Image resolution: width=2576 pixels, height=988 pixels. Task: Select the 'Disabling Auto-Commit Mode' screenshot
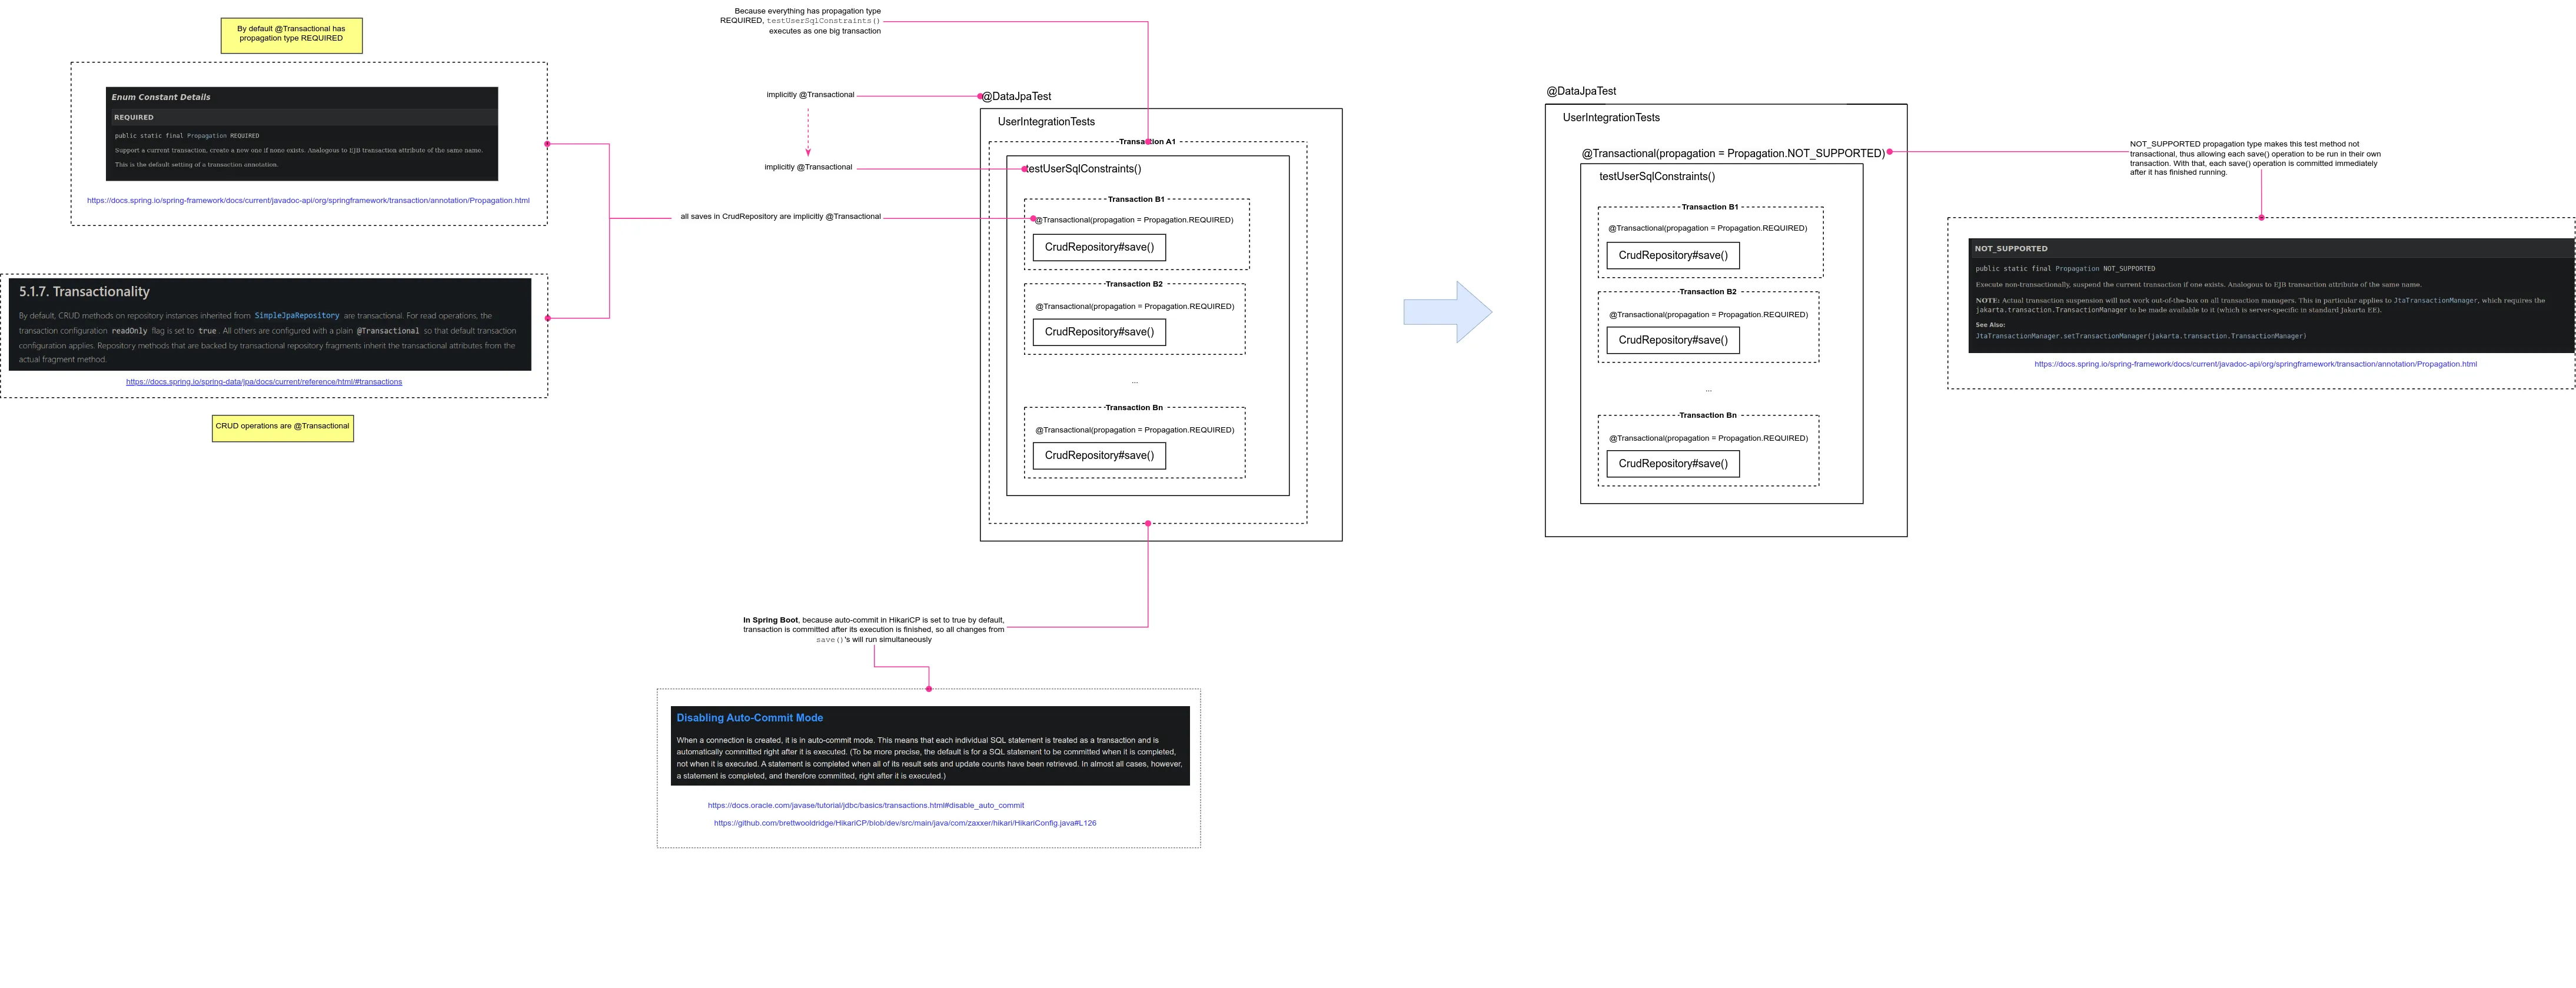click(929, 746)
